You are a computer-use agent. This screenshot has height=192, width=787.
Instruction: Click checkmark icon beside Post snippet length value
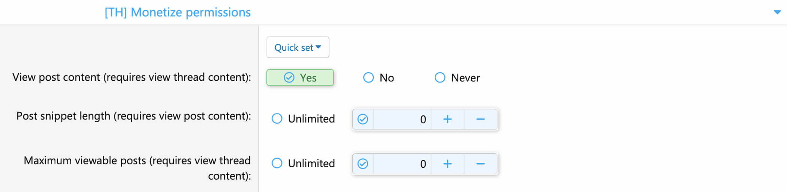(363, 120)
